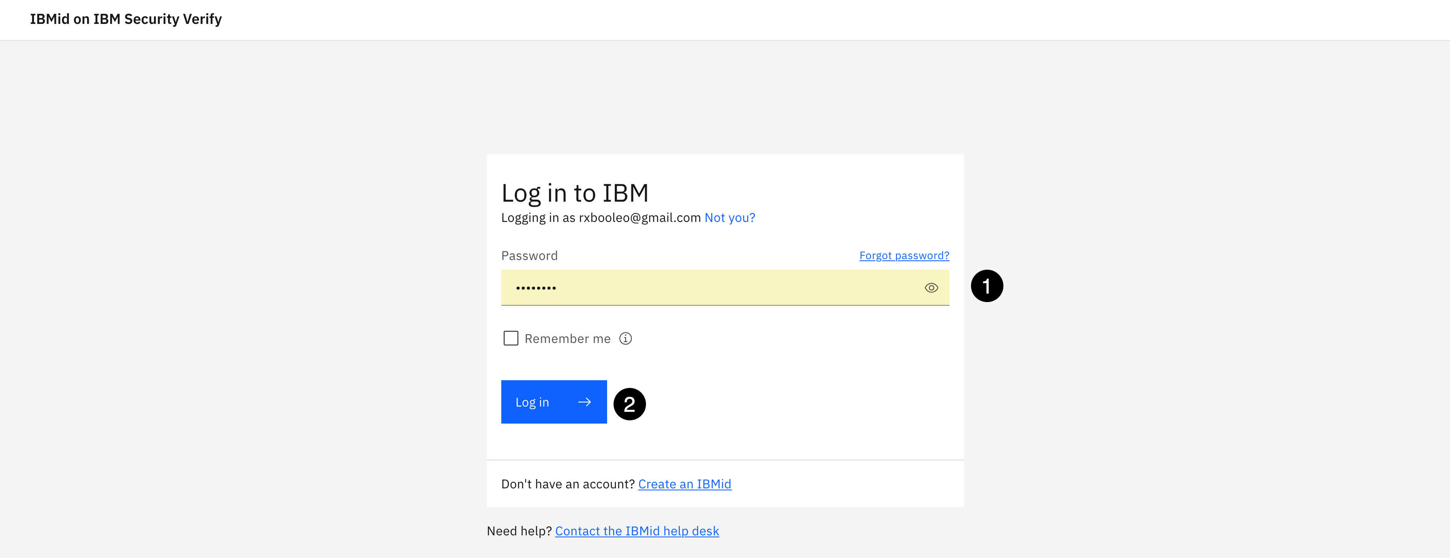Click Don't have an account? text
The height and width of the screenshot is (558, 1450).
(567, 484)
